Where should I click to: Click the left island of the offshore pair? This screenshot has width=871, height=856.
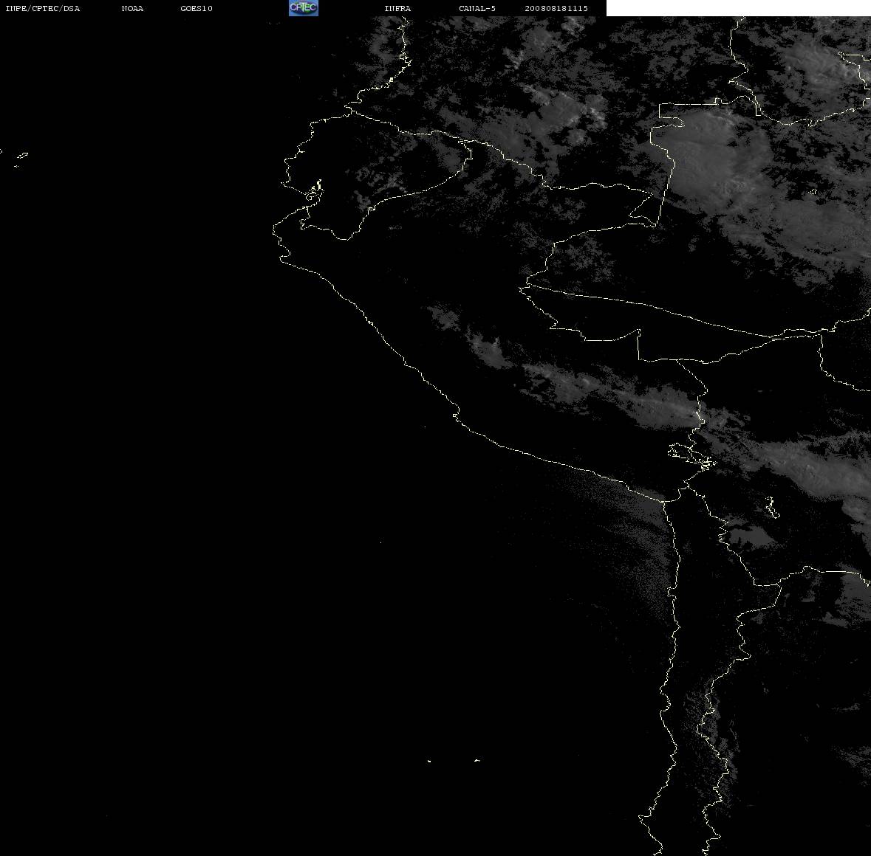click(x=429, y=761)
